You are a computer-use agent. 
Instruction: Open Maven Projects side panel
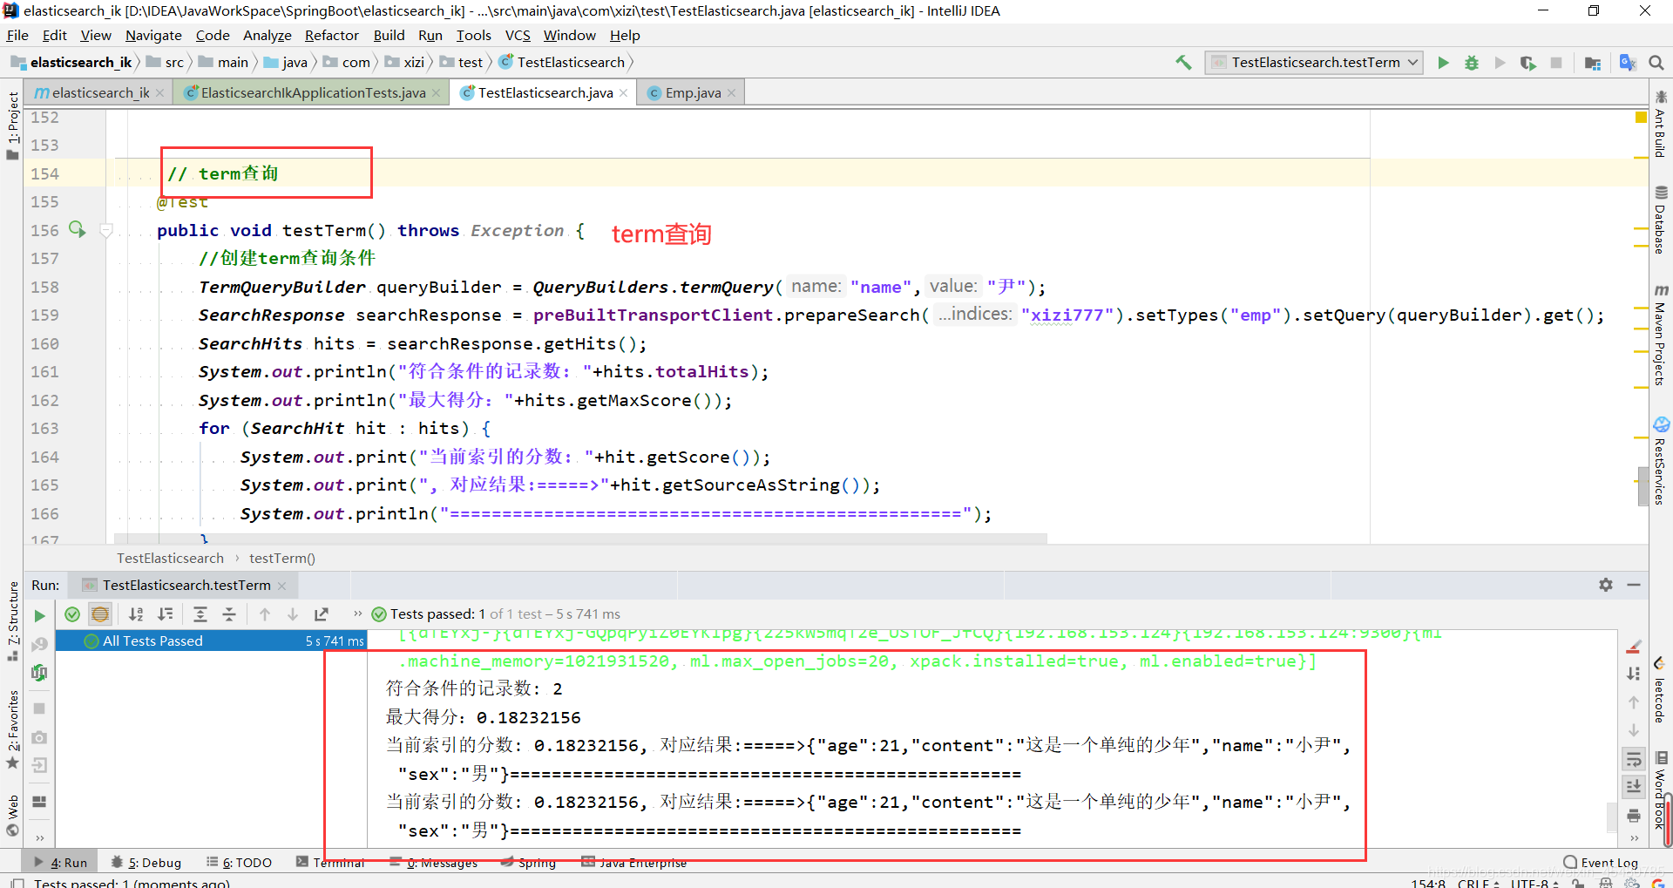(x=1661, y=334)
